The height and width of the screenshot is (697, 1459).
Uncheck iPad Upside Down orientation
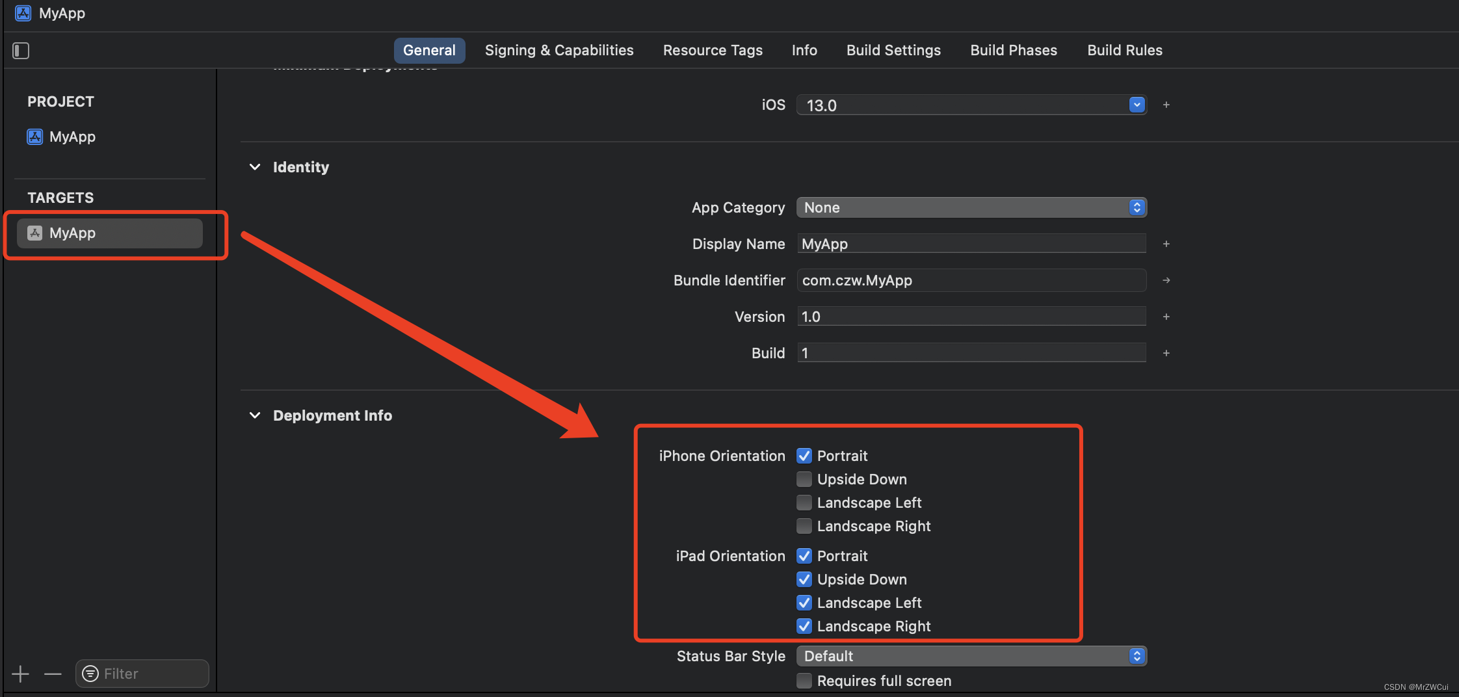804,579
